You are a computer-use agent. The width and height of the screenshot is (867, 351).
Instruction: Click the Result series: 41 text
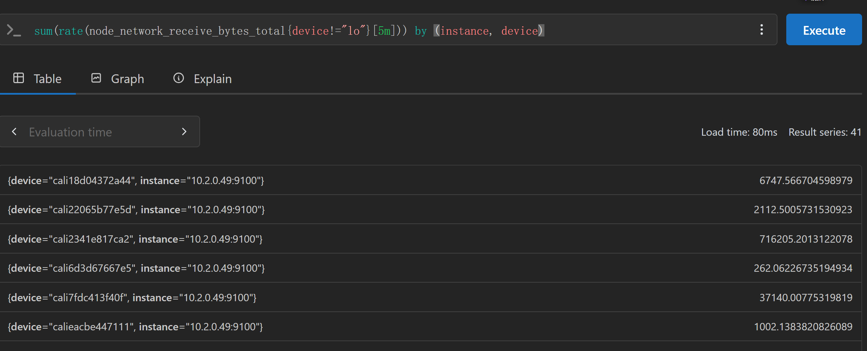(825, 132)
